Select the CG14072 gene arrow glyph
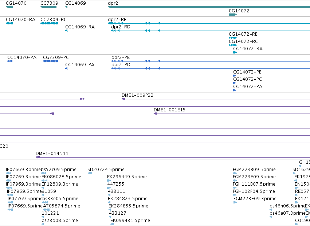The height and width of the screenshot is (226, 310). 233,15
